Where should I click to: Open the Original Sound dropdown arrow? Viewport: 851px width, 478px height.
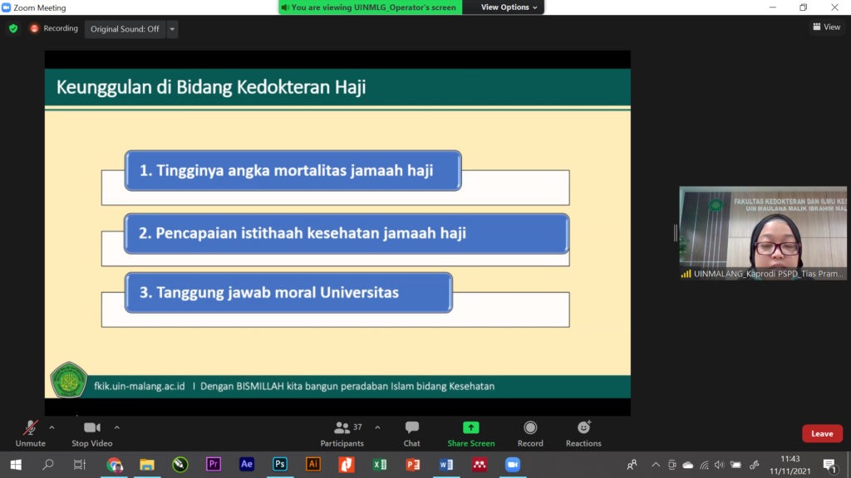click(172, 29)
